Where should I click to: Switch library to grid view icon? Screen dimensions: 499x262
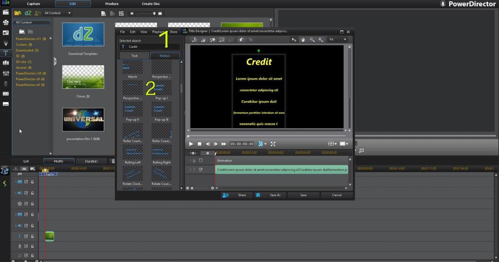point(121,13)
